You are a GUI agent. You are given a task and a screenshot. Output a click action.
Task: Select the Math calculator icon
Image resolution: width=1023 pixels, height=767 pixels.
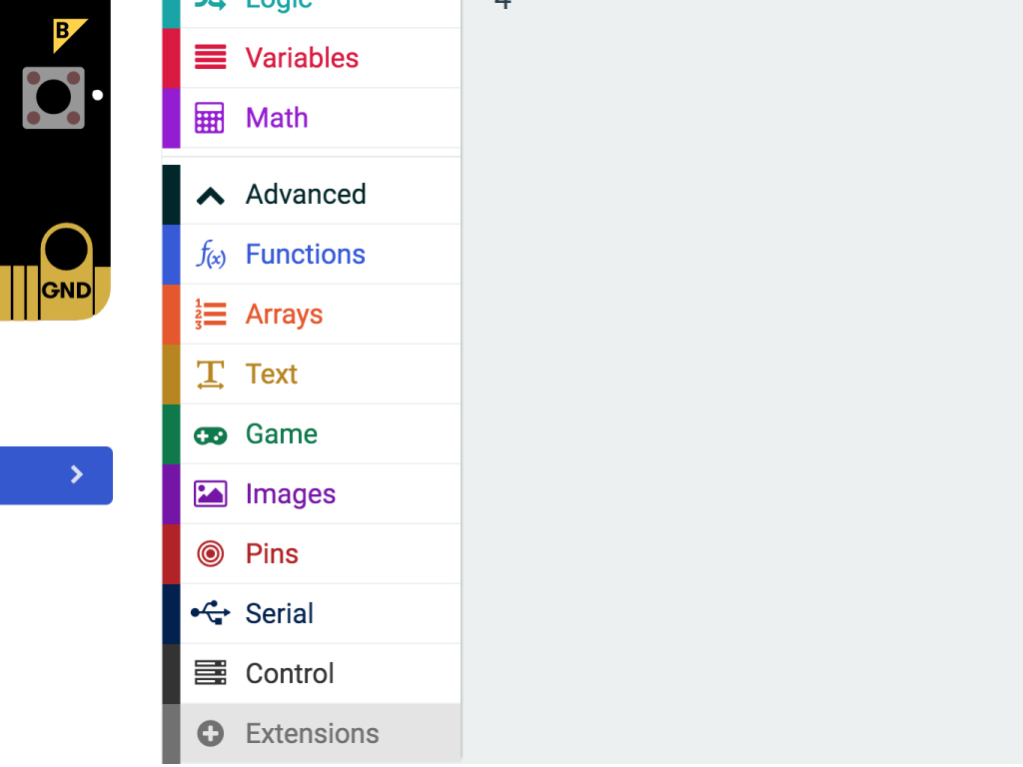(x=210, y=118)
